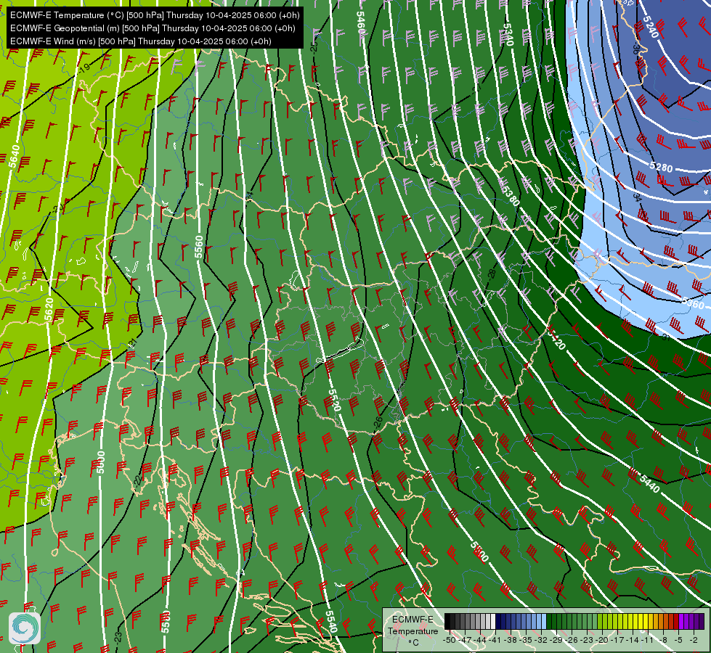Pick the purple swatch above the -5 label

682,622
